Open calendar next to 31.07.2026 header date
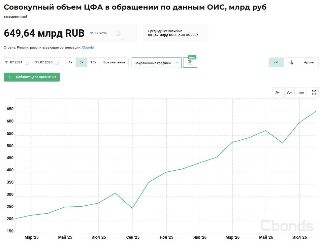Viewport: 323px width, 243px height. point(118,33)
